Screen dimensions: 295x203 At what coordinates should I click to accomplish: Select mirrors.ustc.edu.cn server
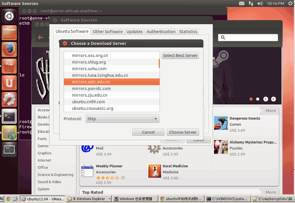tap(112, 82)
